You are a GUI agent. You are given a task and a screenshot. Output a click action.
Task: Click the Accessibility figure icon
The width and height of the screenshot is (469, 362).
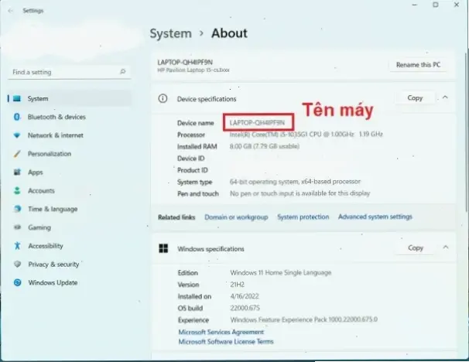[17, 246]
